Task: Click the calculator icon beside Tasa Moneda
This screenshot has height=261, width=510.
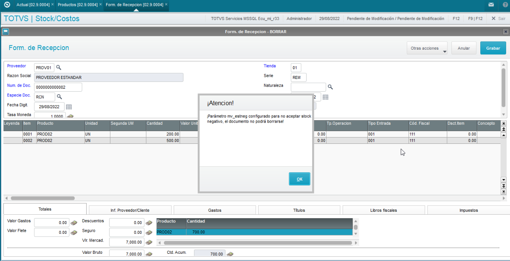Action: [70, 116]
